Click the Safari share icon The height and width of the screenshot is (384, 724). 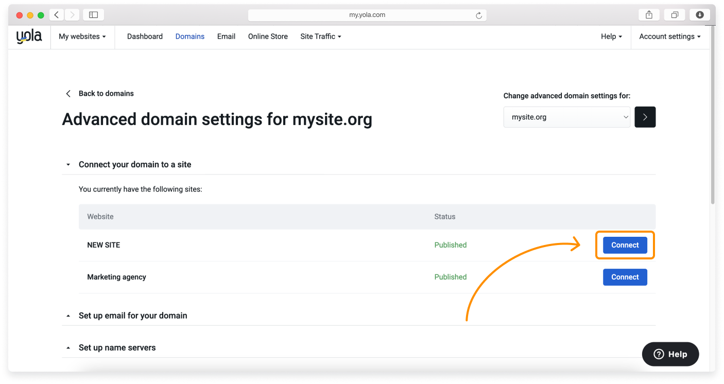[648, 14]
